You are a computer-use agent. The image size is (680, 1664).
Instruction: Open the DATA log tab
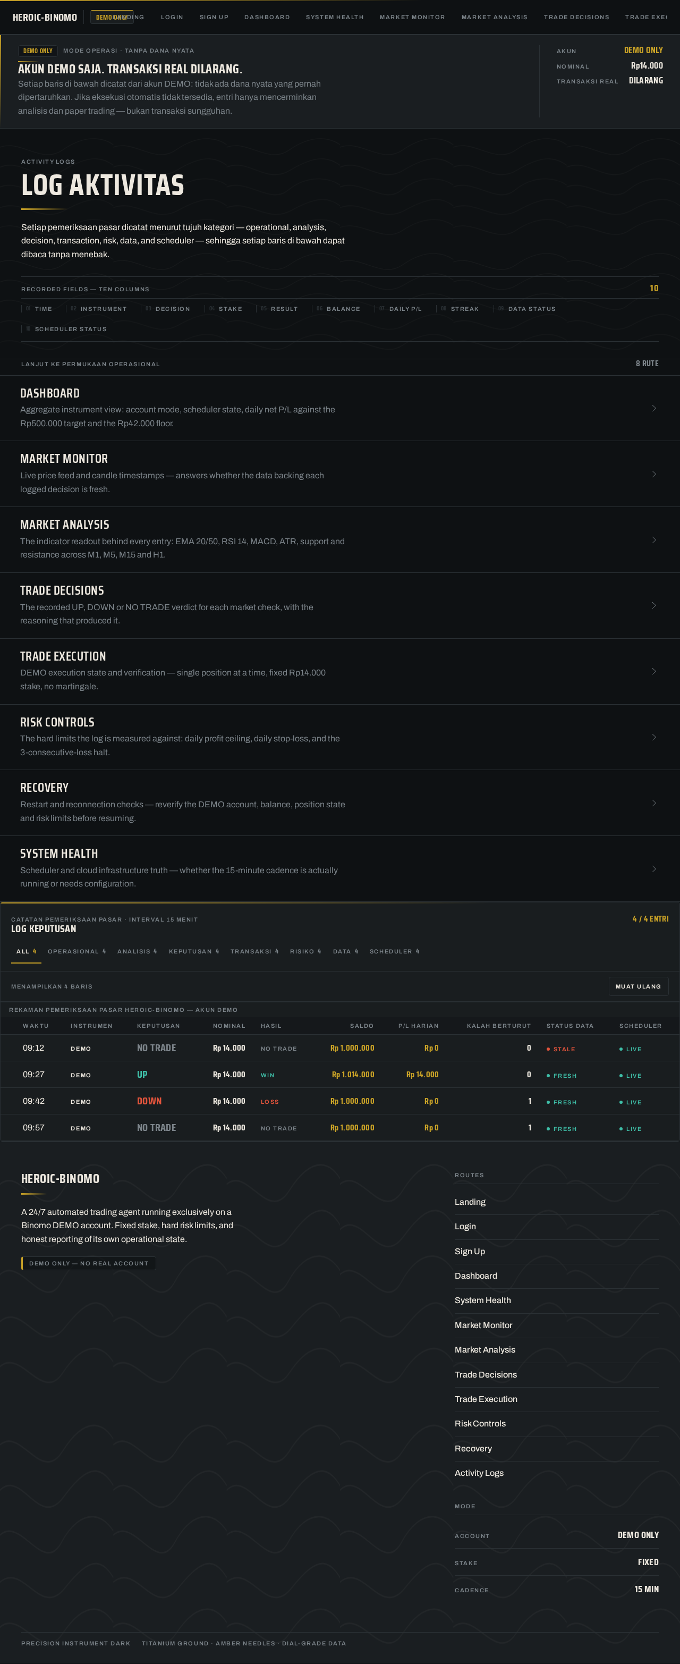[x=345, y=951]
